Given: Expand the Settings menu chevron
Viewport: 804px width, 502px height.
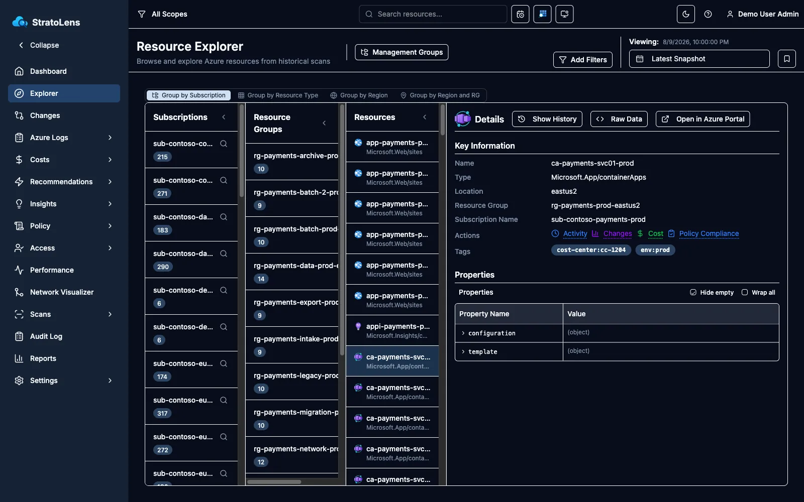Looking at the screenshot, I should click(110, 381).
